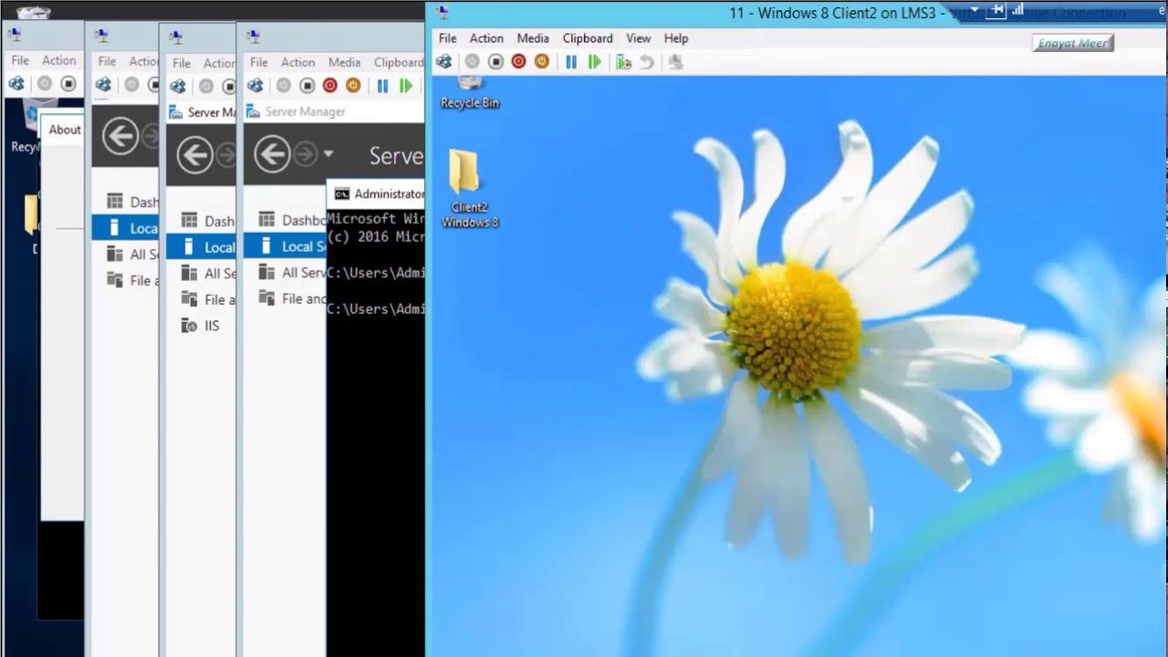Open Action menu in Windows 8 Client2 window

tap(486, 38)
